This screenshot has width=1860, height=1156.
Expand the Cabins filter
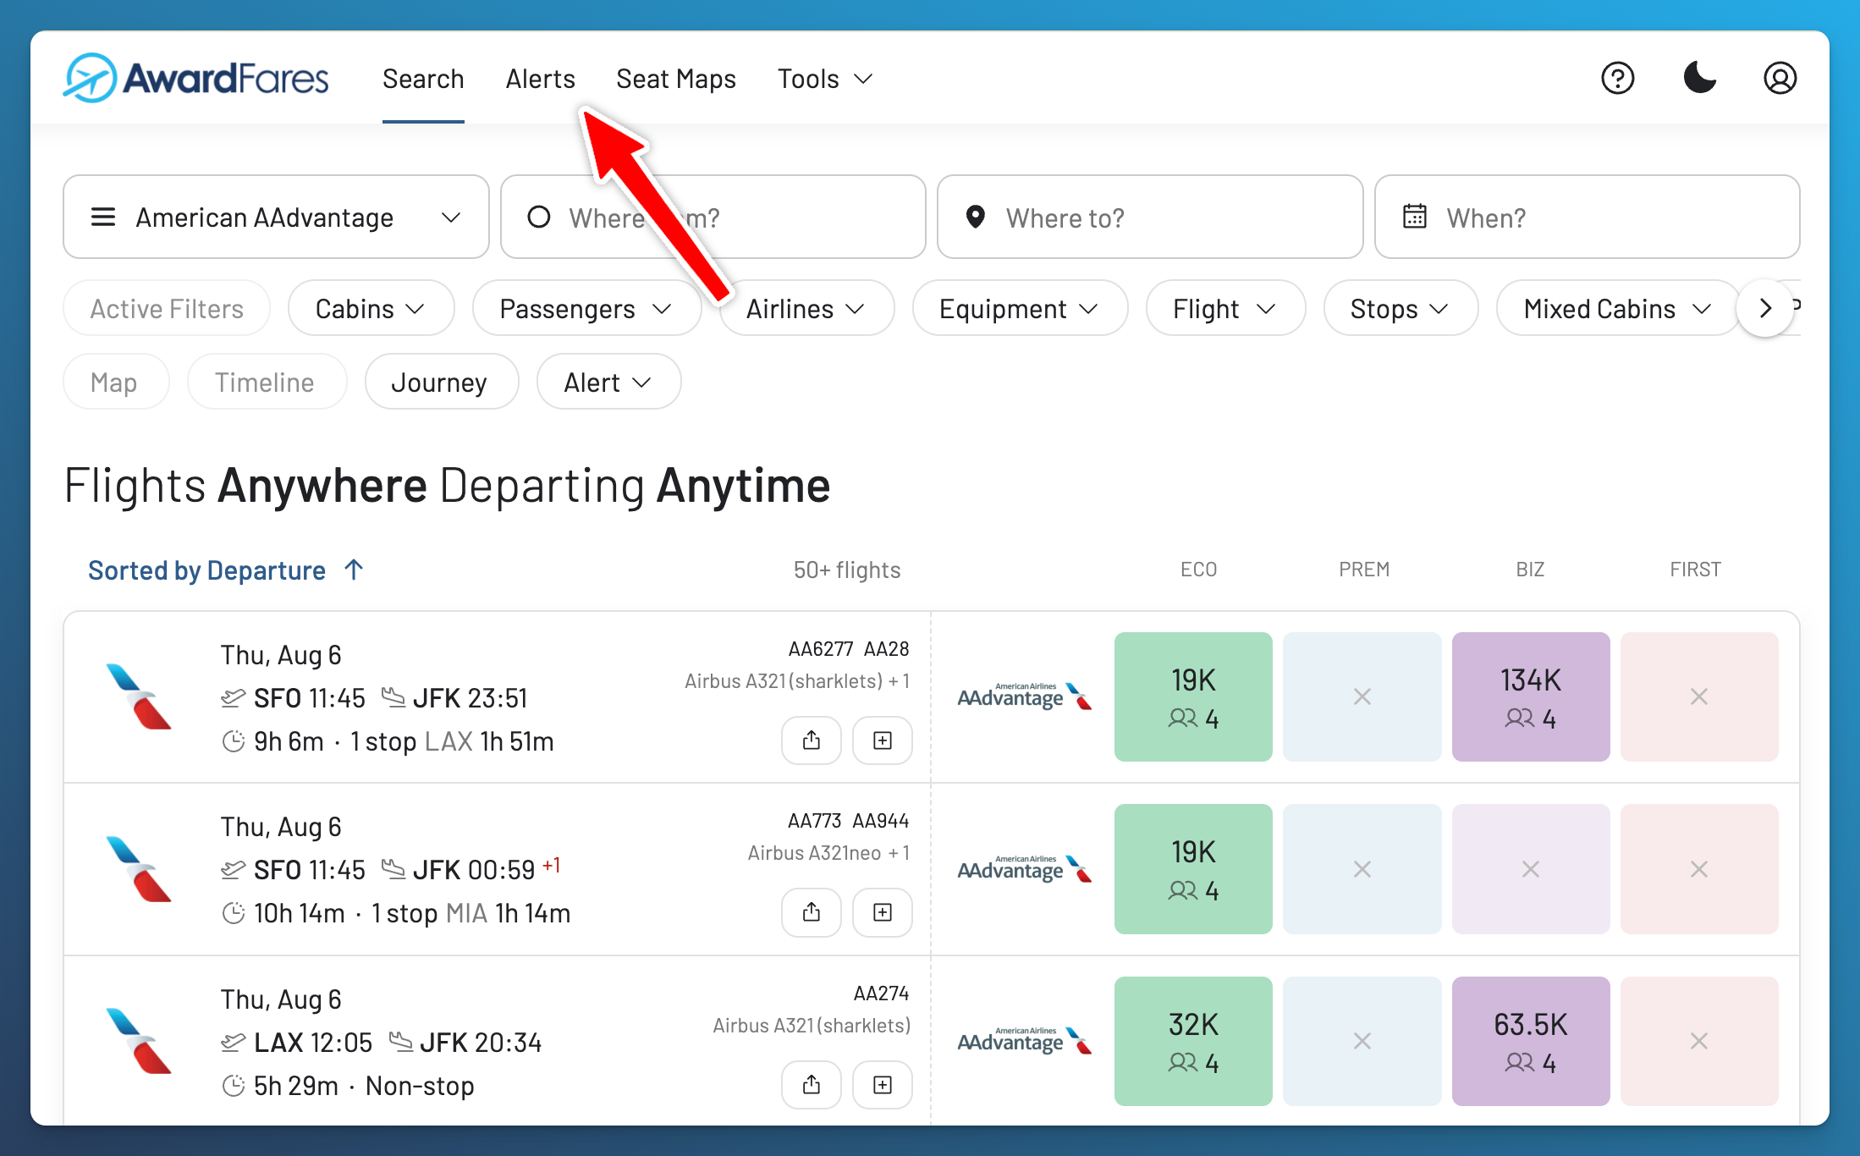(371, 308)
